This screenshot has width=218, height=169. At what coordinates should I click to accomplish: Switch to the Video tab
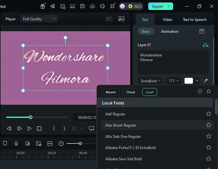[168, 20]
